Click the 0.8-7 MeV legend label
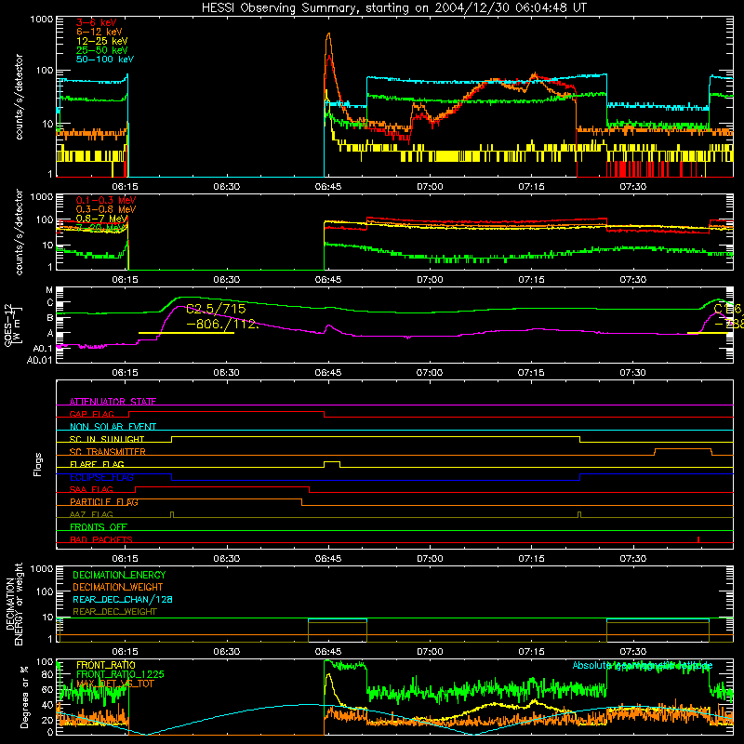Viewport: 744px width, 744px height. [101, 219]
